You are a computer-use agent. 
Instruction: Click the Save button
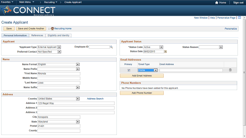[x=9, y=29]
